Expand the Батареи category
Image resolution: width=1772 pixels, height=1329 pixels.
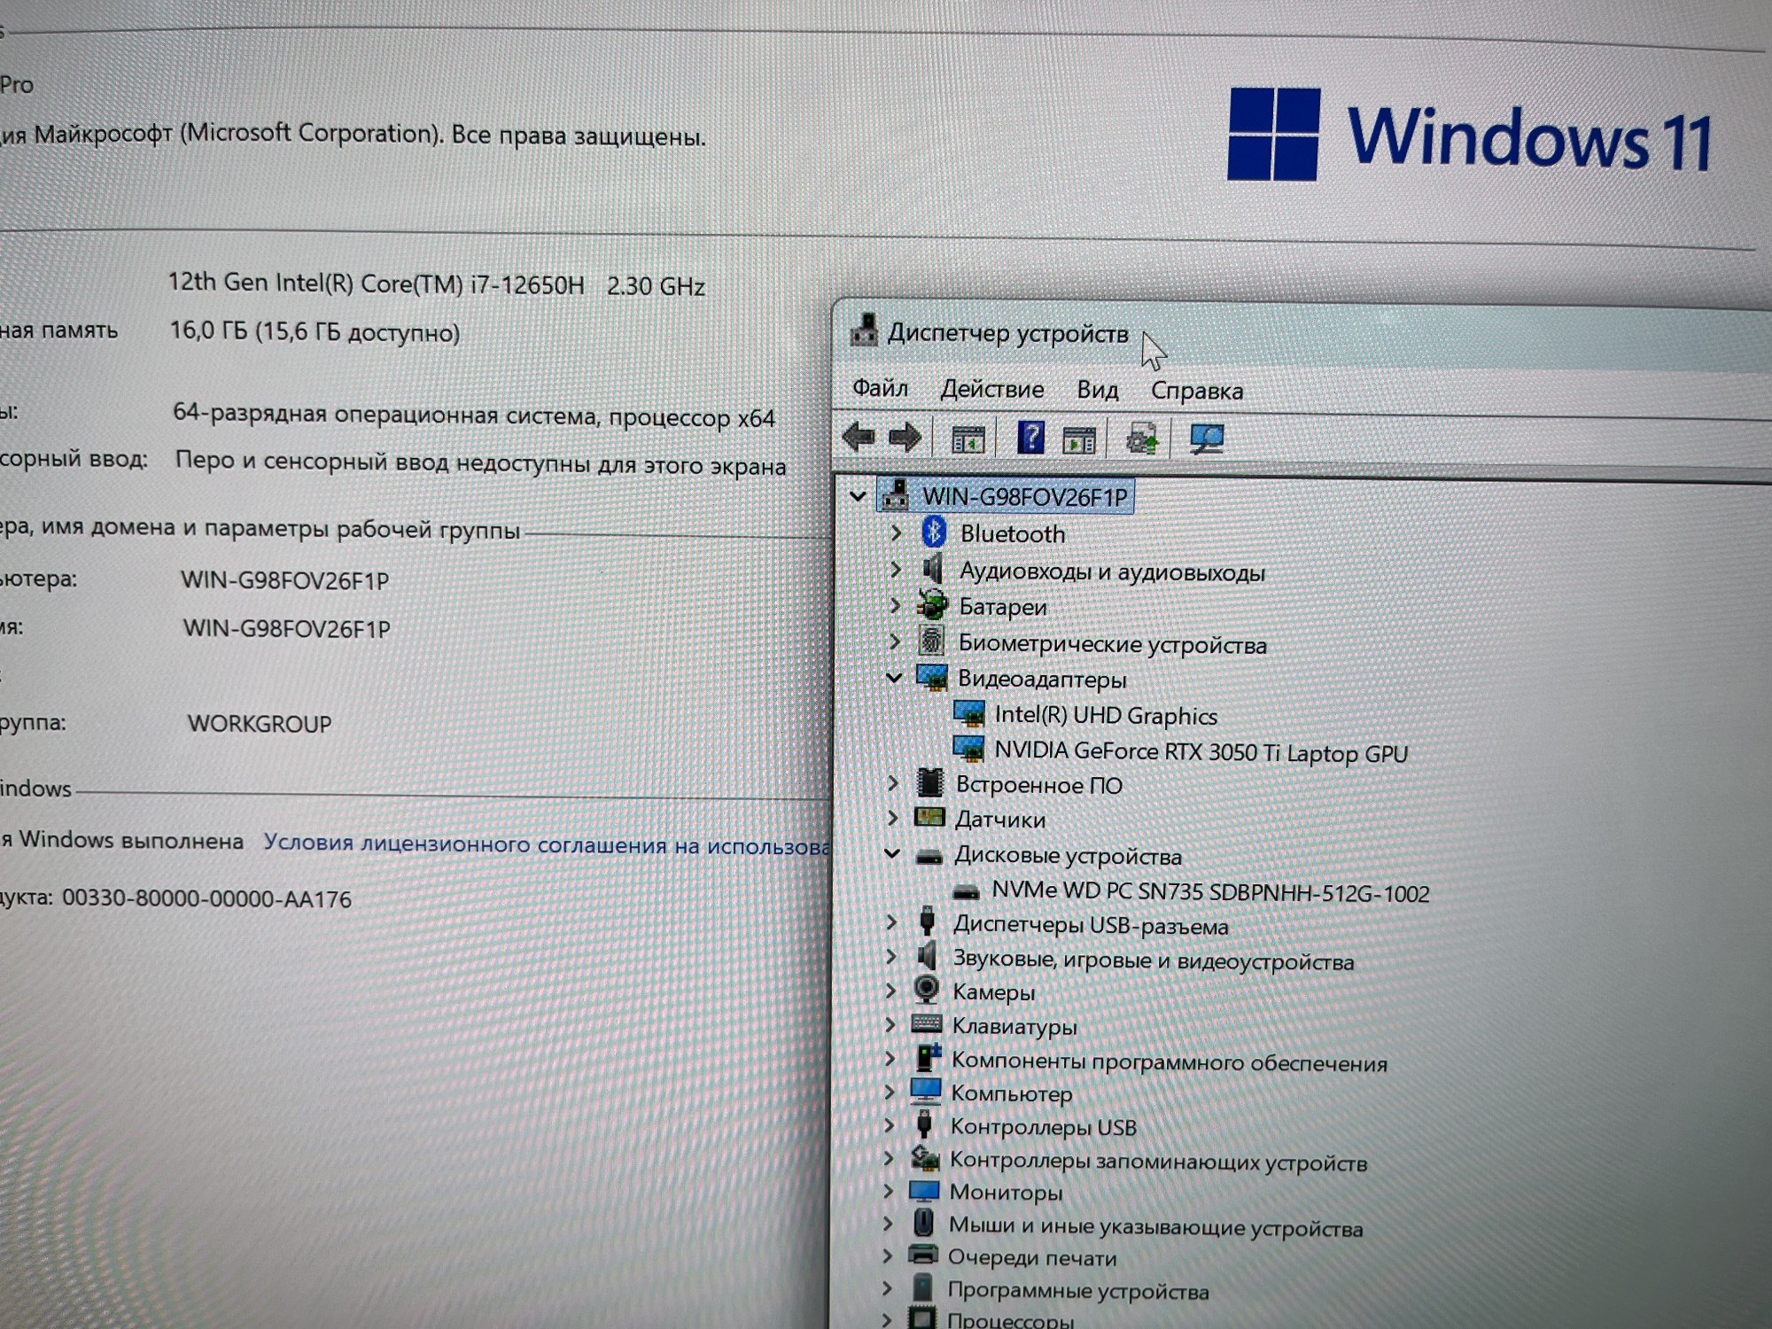pyautogui.click(x=895, y=606)
